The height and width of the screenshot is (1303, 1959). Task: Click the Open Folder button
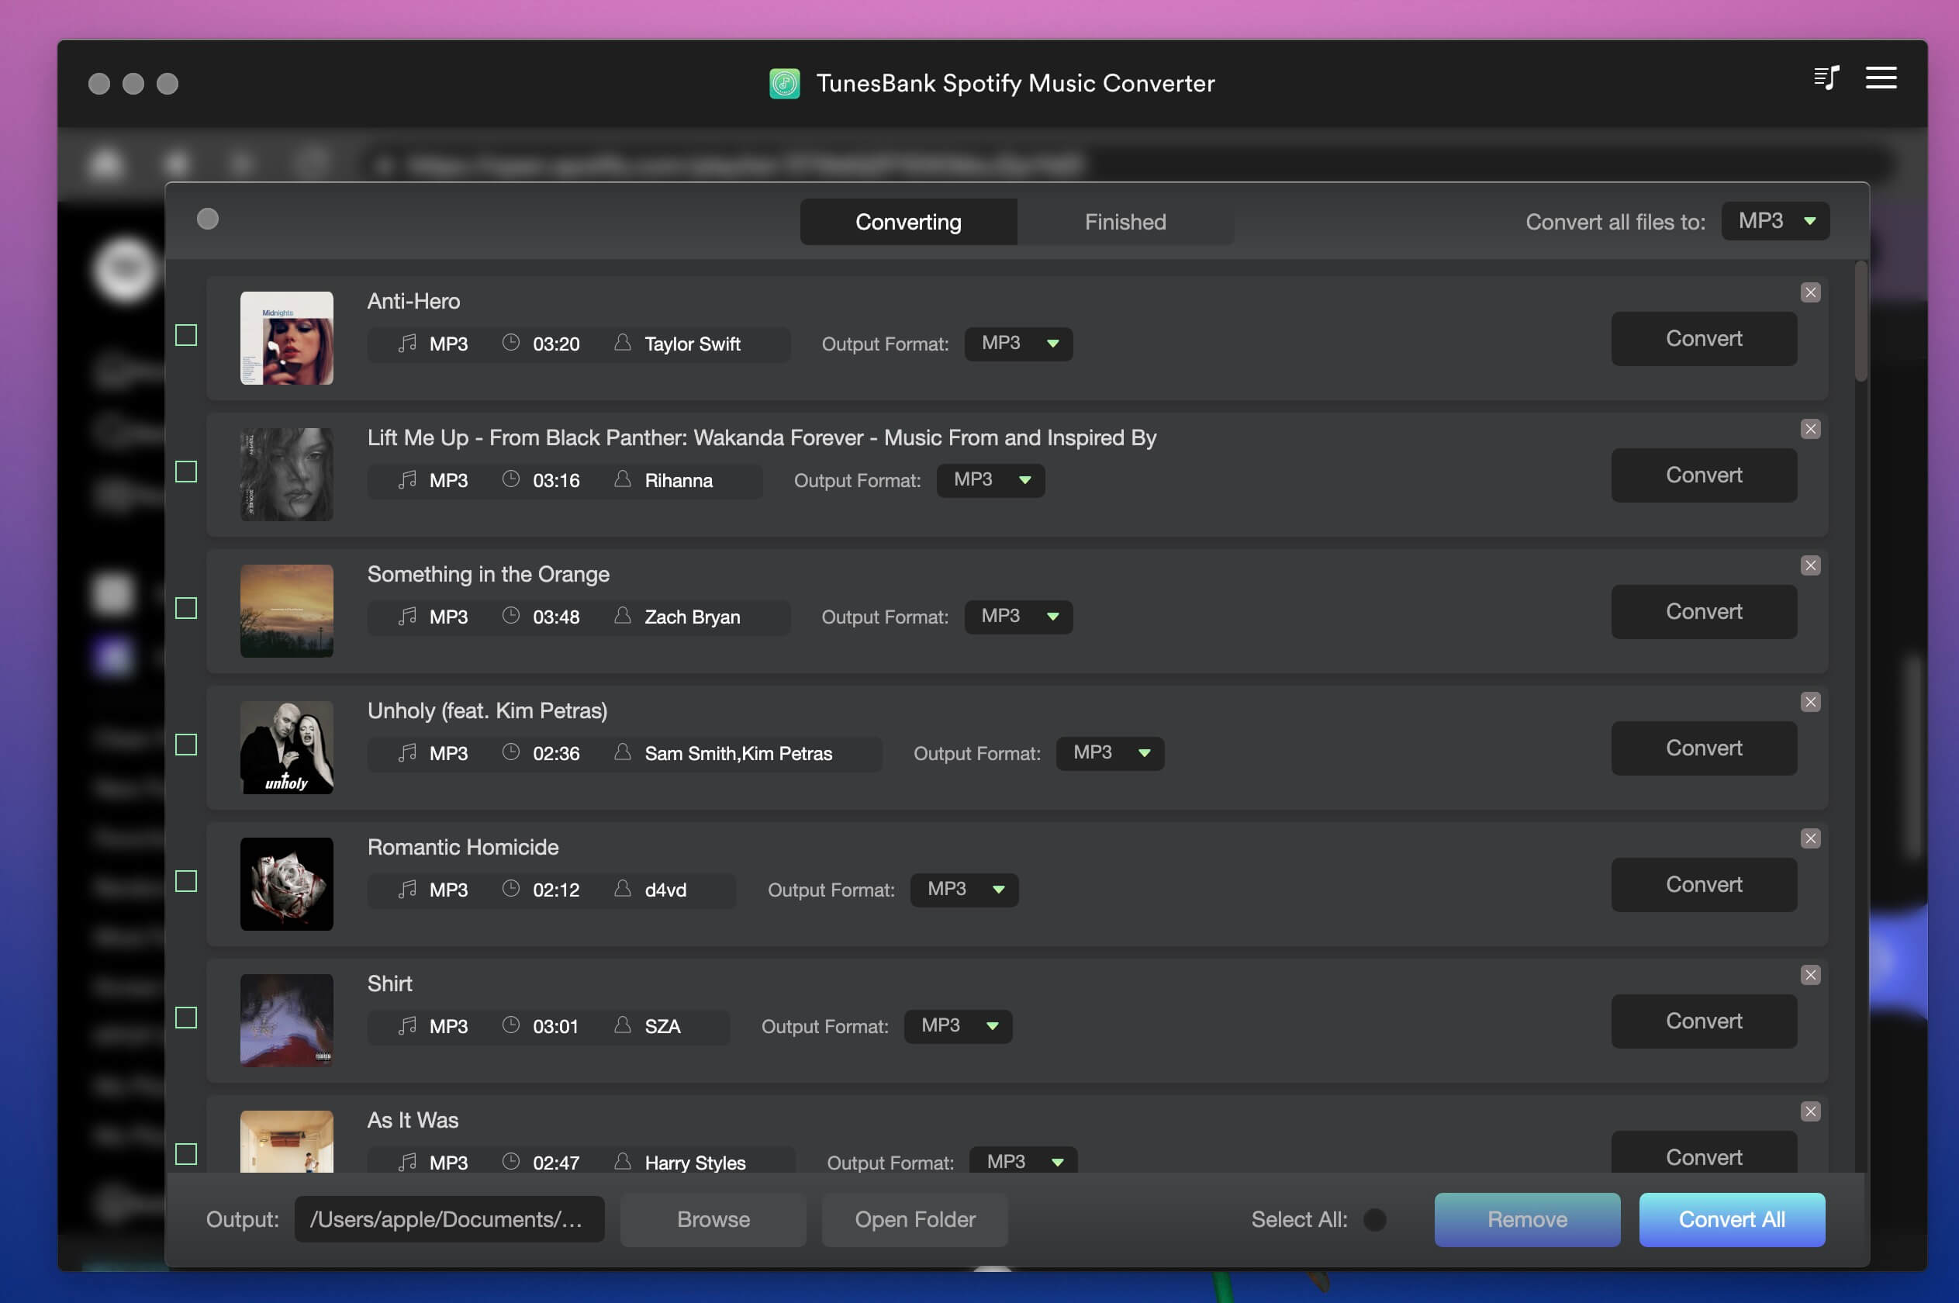pos(915,1218)
